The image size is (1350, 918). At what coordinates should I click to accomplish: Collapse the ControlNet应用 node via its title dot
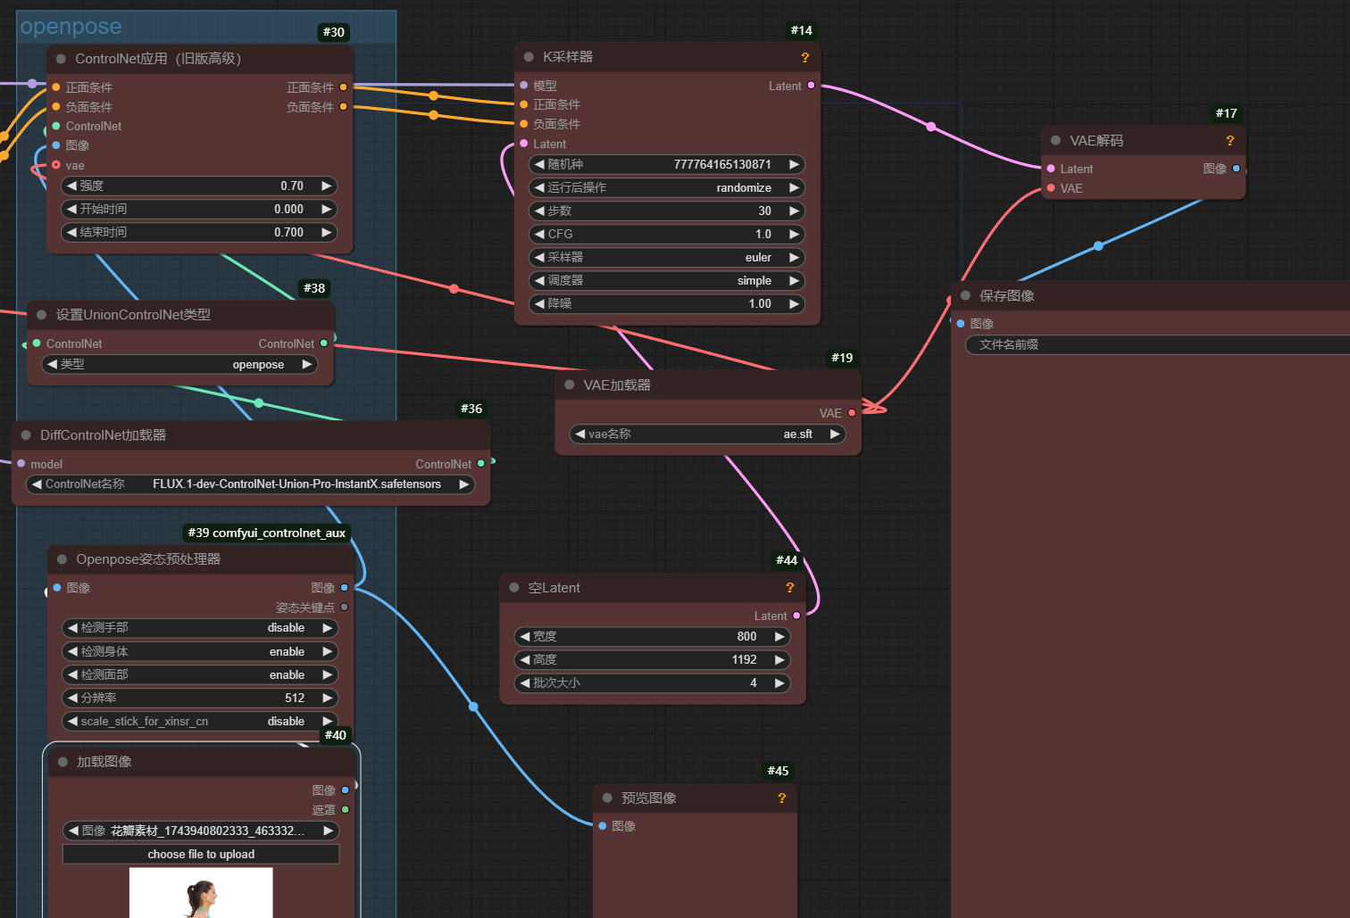(x=62, y=59)
